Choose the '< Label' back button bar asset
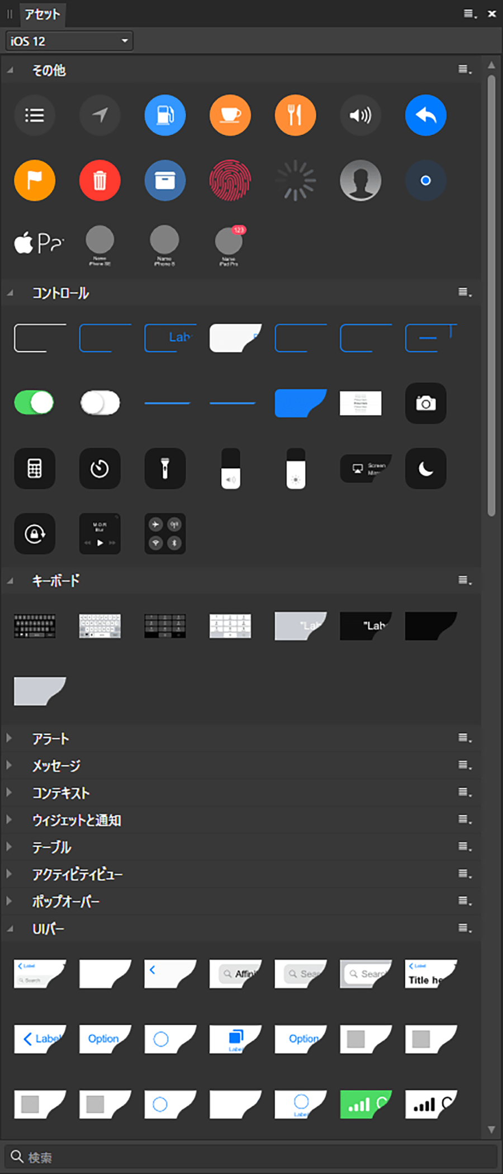 pyautogui.click(x=40, y=1040)
